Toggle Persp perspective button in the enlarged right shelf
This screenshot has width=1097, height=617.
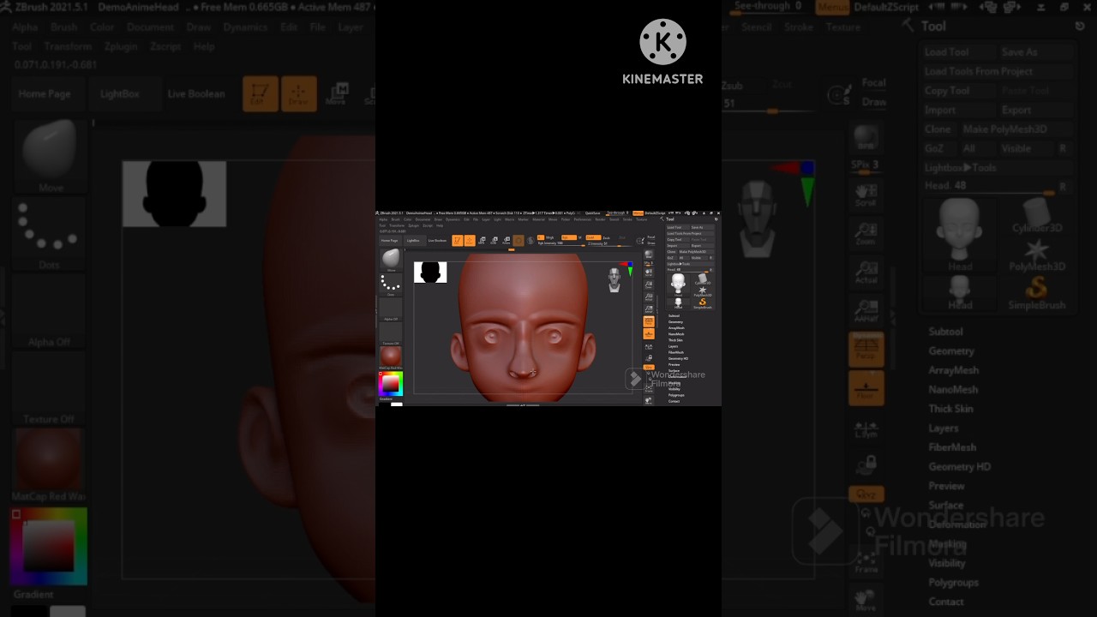pos(866,349)
